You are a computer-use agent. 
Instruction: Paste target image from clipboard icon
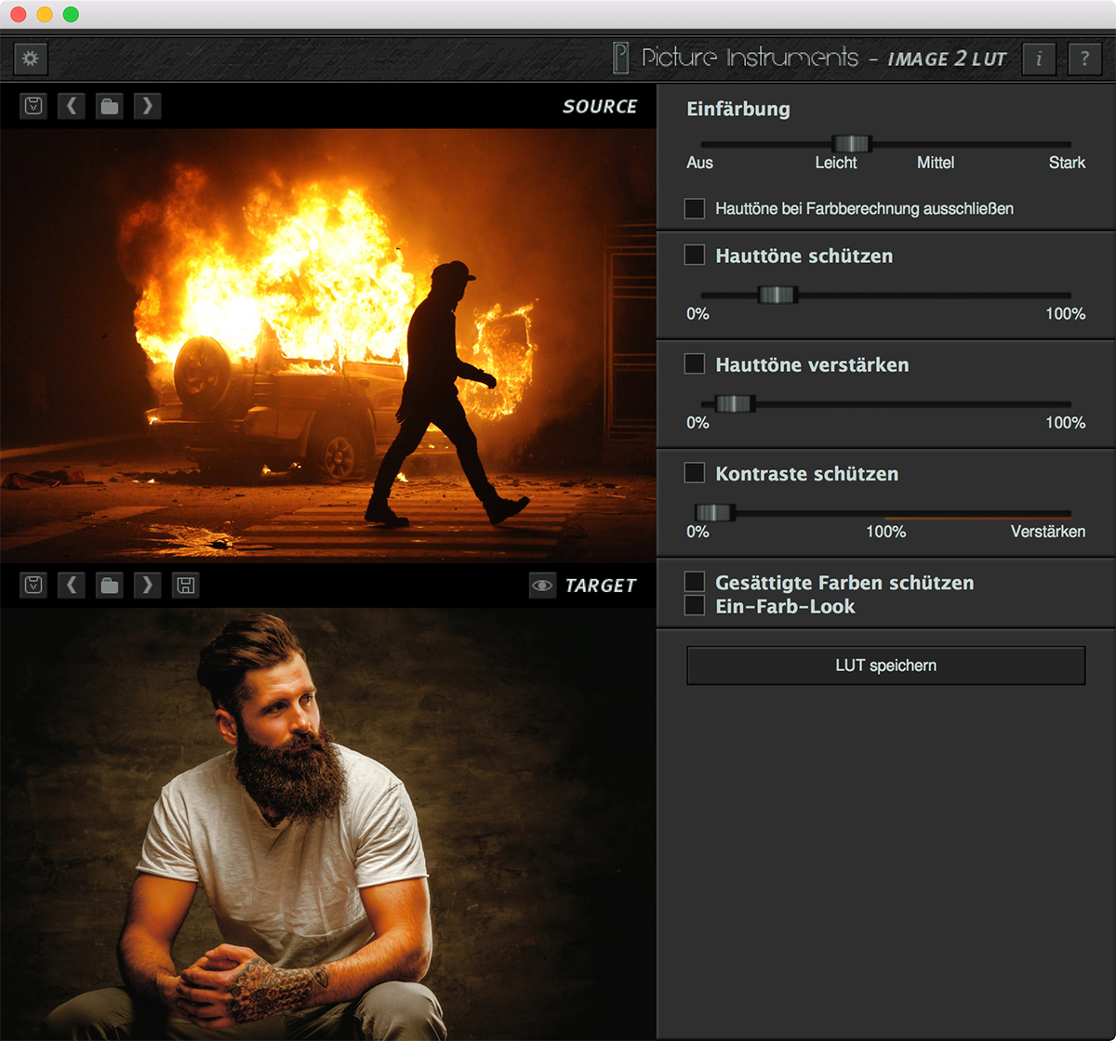click(x=34, y=586)
